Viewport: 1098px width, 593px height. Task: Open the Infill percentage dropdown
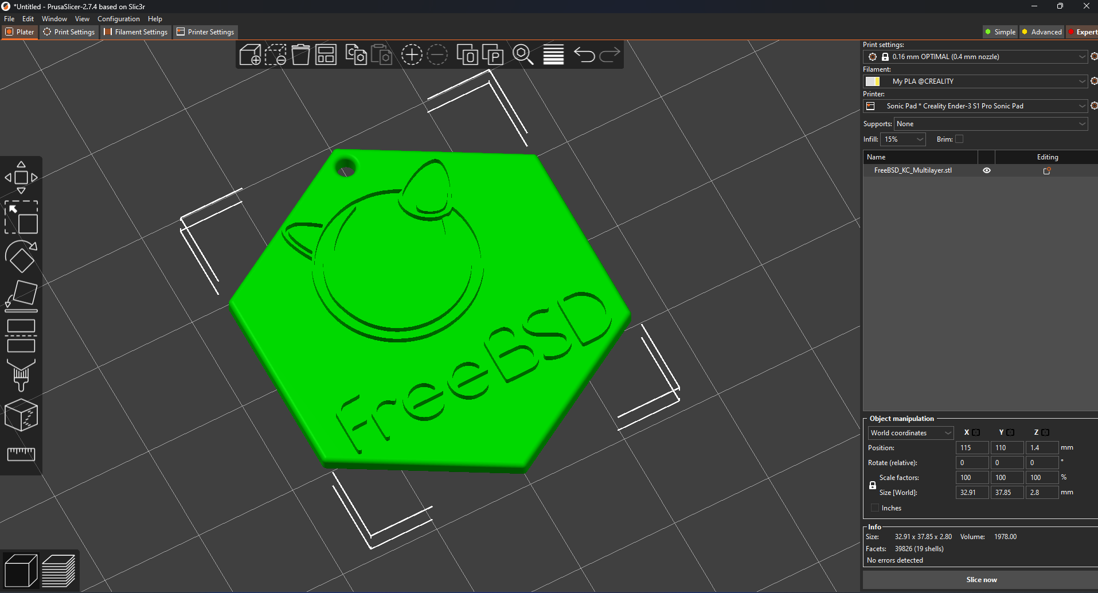point(903,139)
